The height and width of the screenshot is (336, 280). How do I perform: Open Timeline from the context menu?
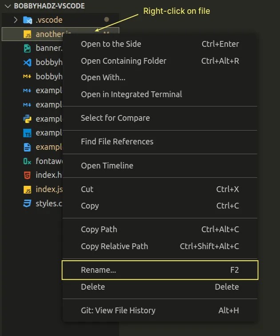tap(160, 166)
